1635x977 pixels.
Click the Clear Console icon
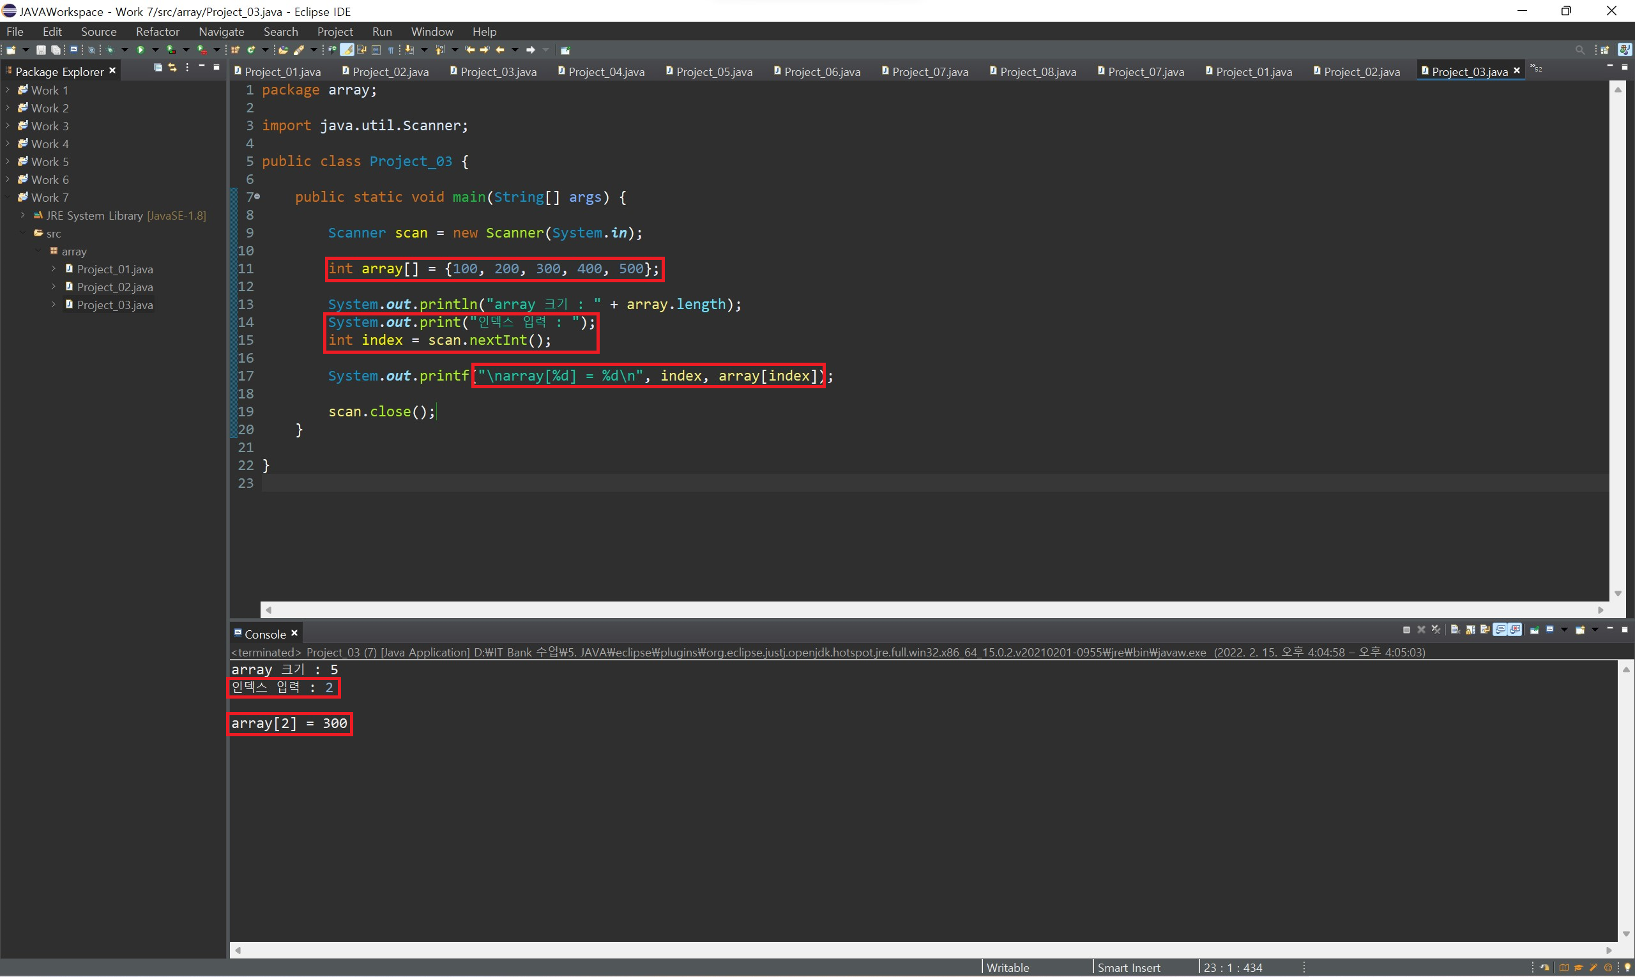(x=1456, y=630)
